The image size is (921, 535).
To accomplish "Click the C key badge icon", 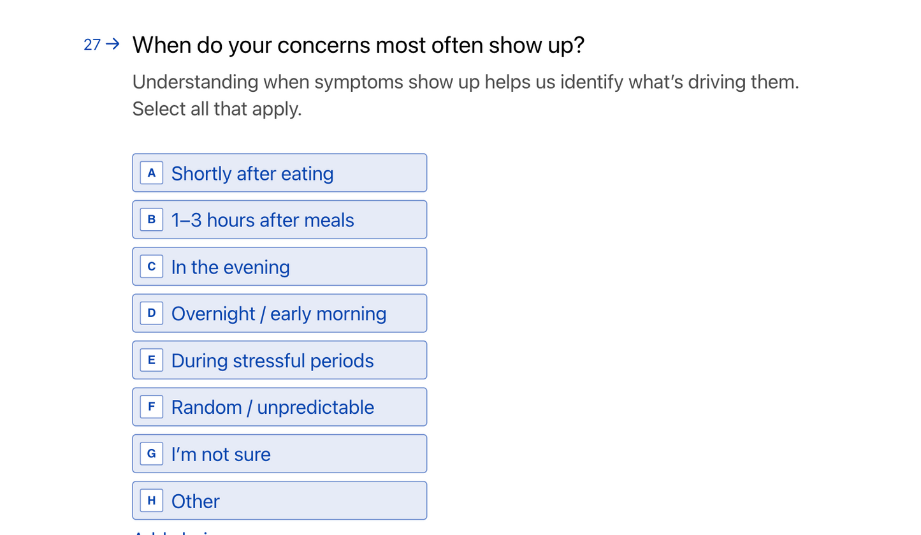I will (151, 267).
